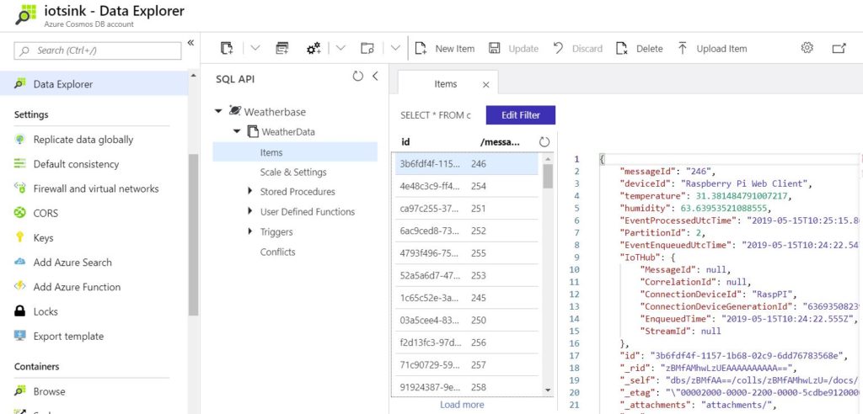Click the New SQL Query toolbar icon
863x414 pixels.
(x=281, y=48)
